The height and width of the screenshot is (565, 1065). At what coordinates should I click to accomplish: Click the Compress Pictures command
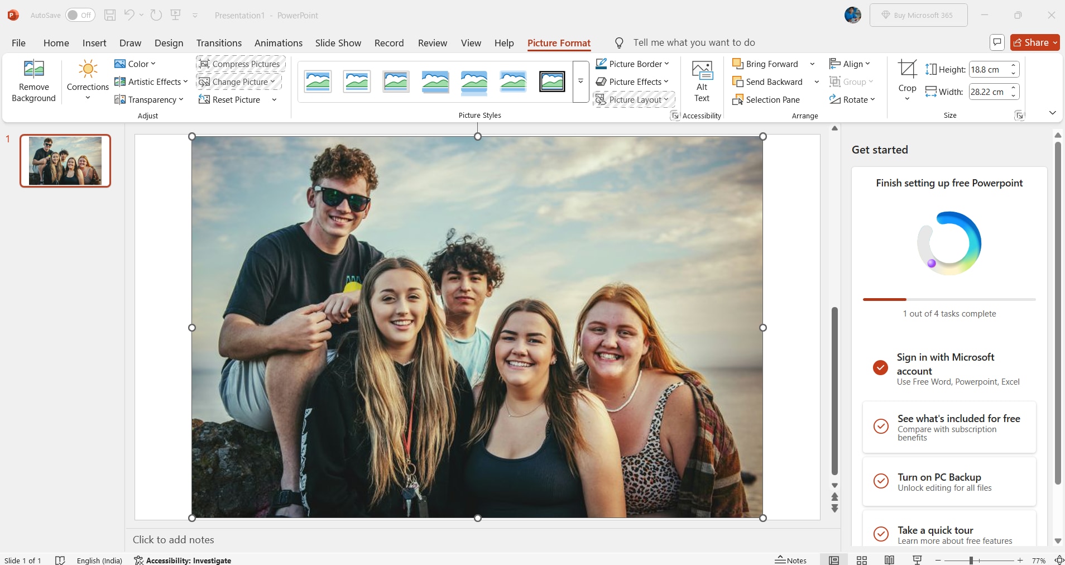[241, 64]
